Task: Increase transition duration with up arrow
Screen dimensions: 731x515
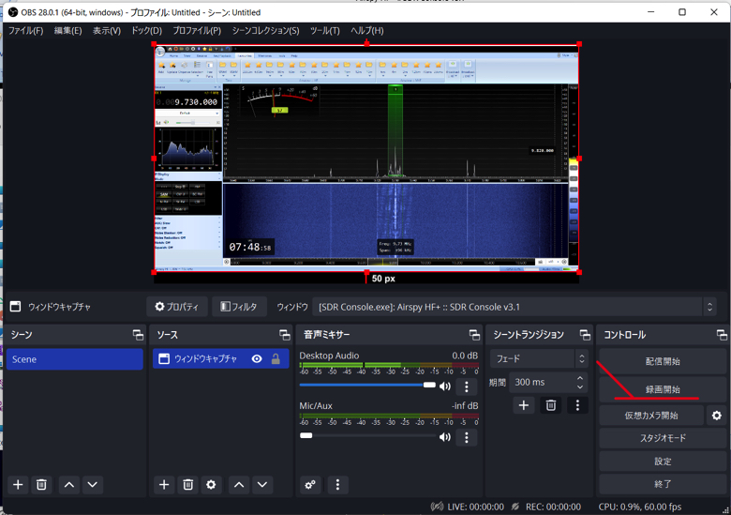Action: pos(580,378)
